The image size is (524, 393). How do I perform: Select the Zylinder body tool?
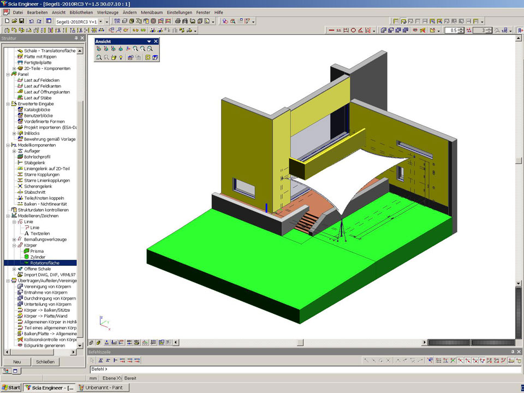click(38, 257)
